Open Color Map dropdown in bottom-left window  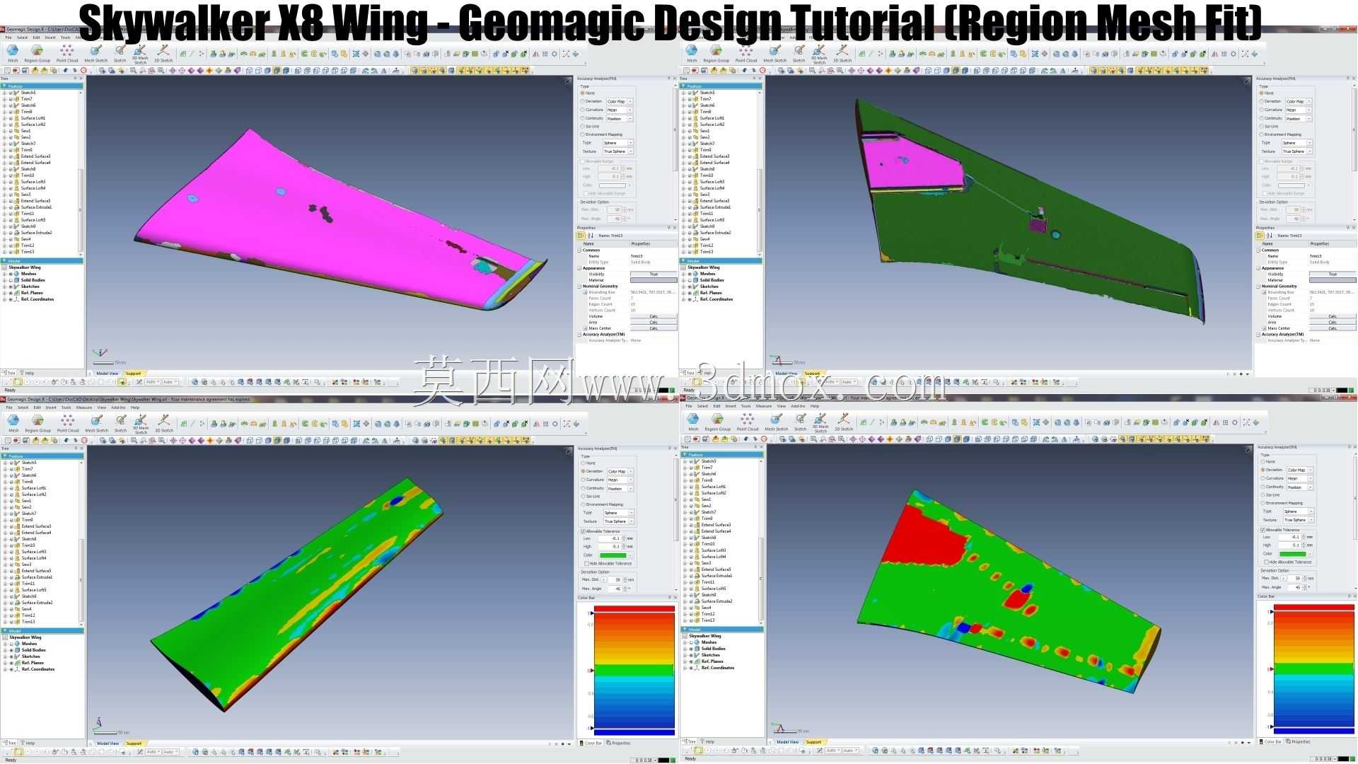620,471
